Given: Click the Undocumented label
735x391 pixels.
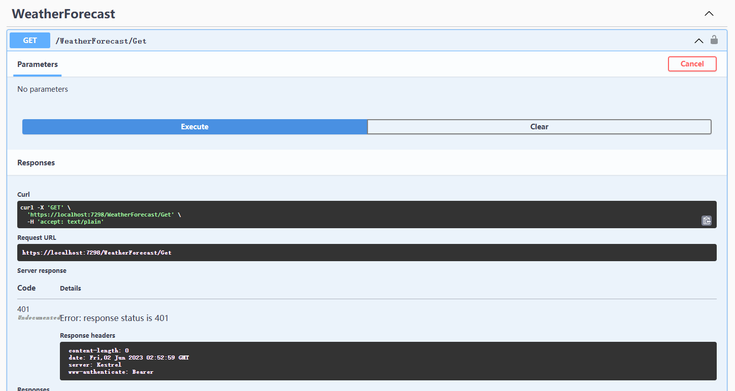Looking at the screenshot, I should (39, 317).
